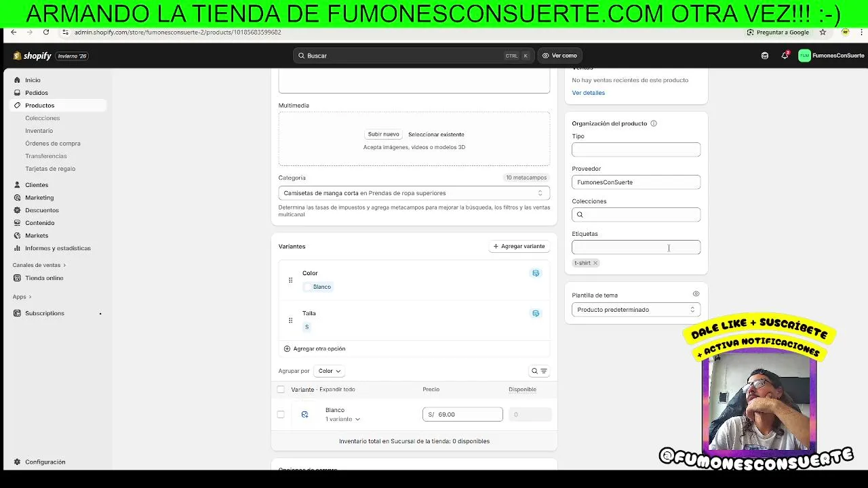The image size is (868, 488).
Task: Open the Sidekick icon beside the bell
Action: click(x=765, y=56)
